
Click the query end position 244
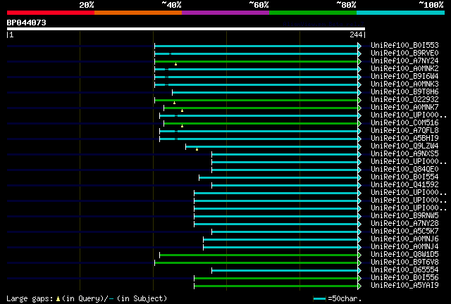click(356, 34)
